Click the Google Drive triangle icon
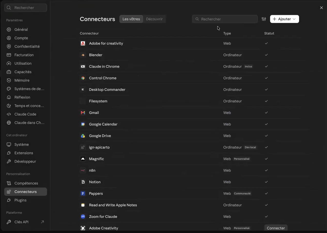This screenshot has width=327, height=233. click(83, 136)
